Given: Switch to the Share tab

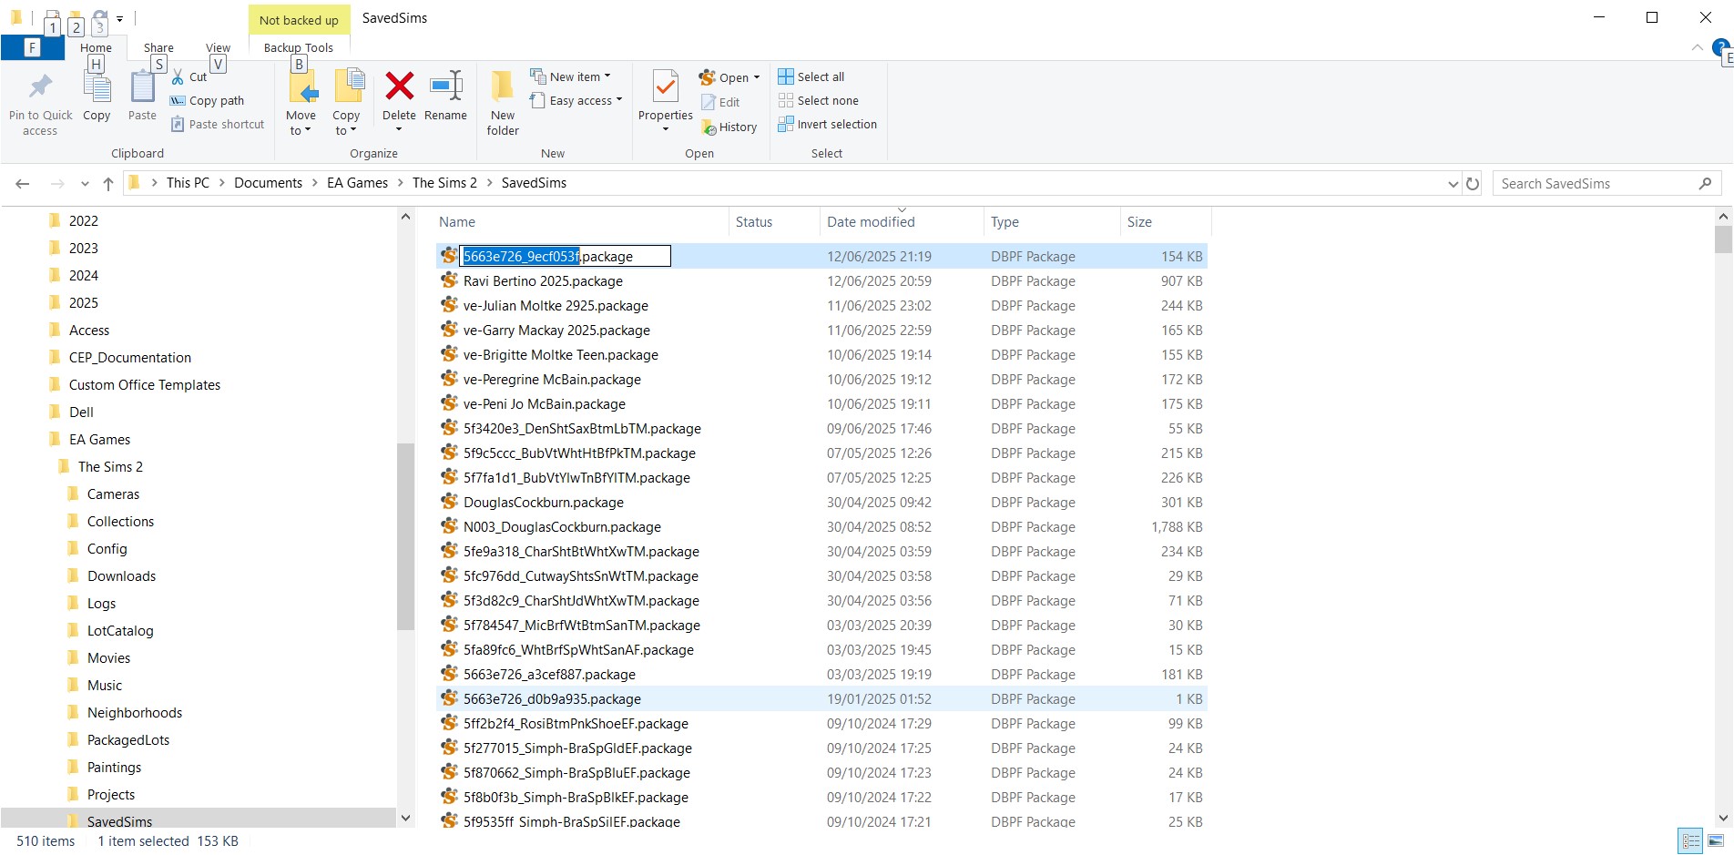Looking at the screenshot, I should tap(158, 48).
